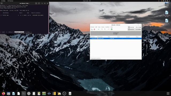
Task: Open OBS Studio from the dock
Action: click(64, 94)
